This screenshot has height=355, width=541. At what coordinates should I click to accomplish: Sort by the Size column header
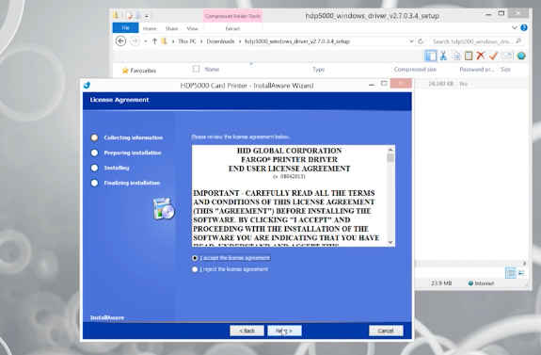505,70
